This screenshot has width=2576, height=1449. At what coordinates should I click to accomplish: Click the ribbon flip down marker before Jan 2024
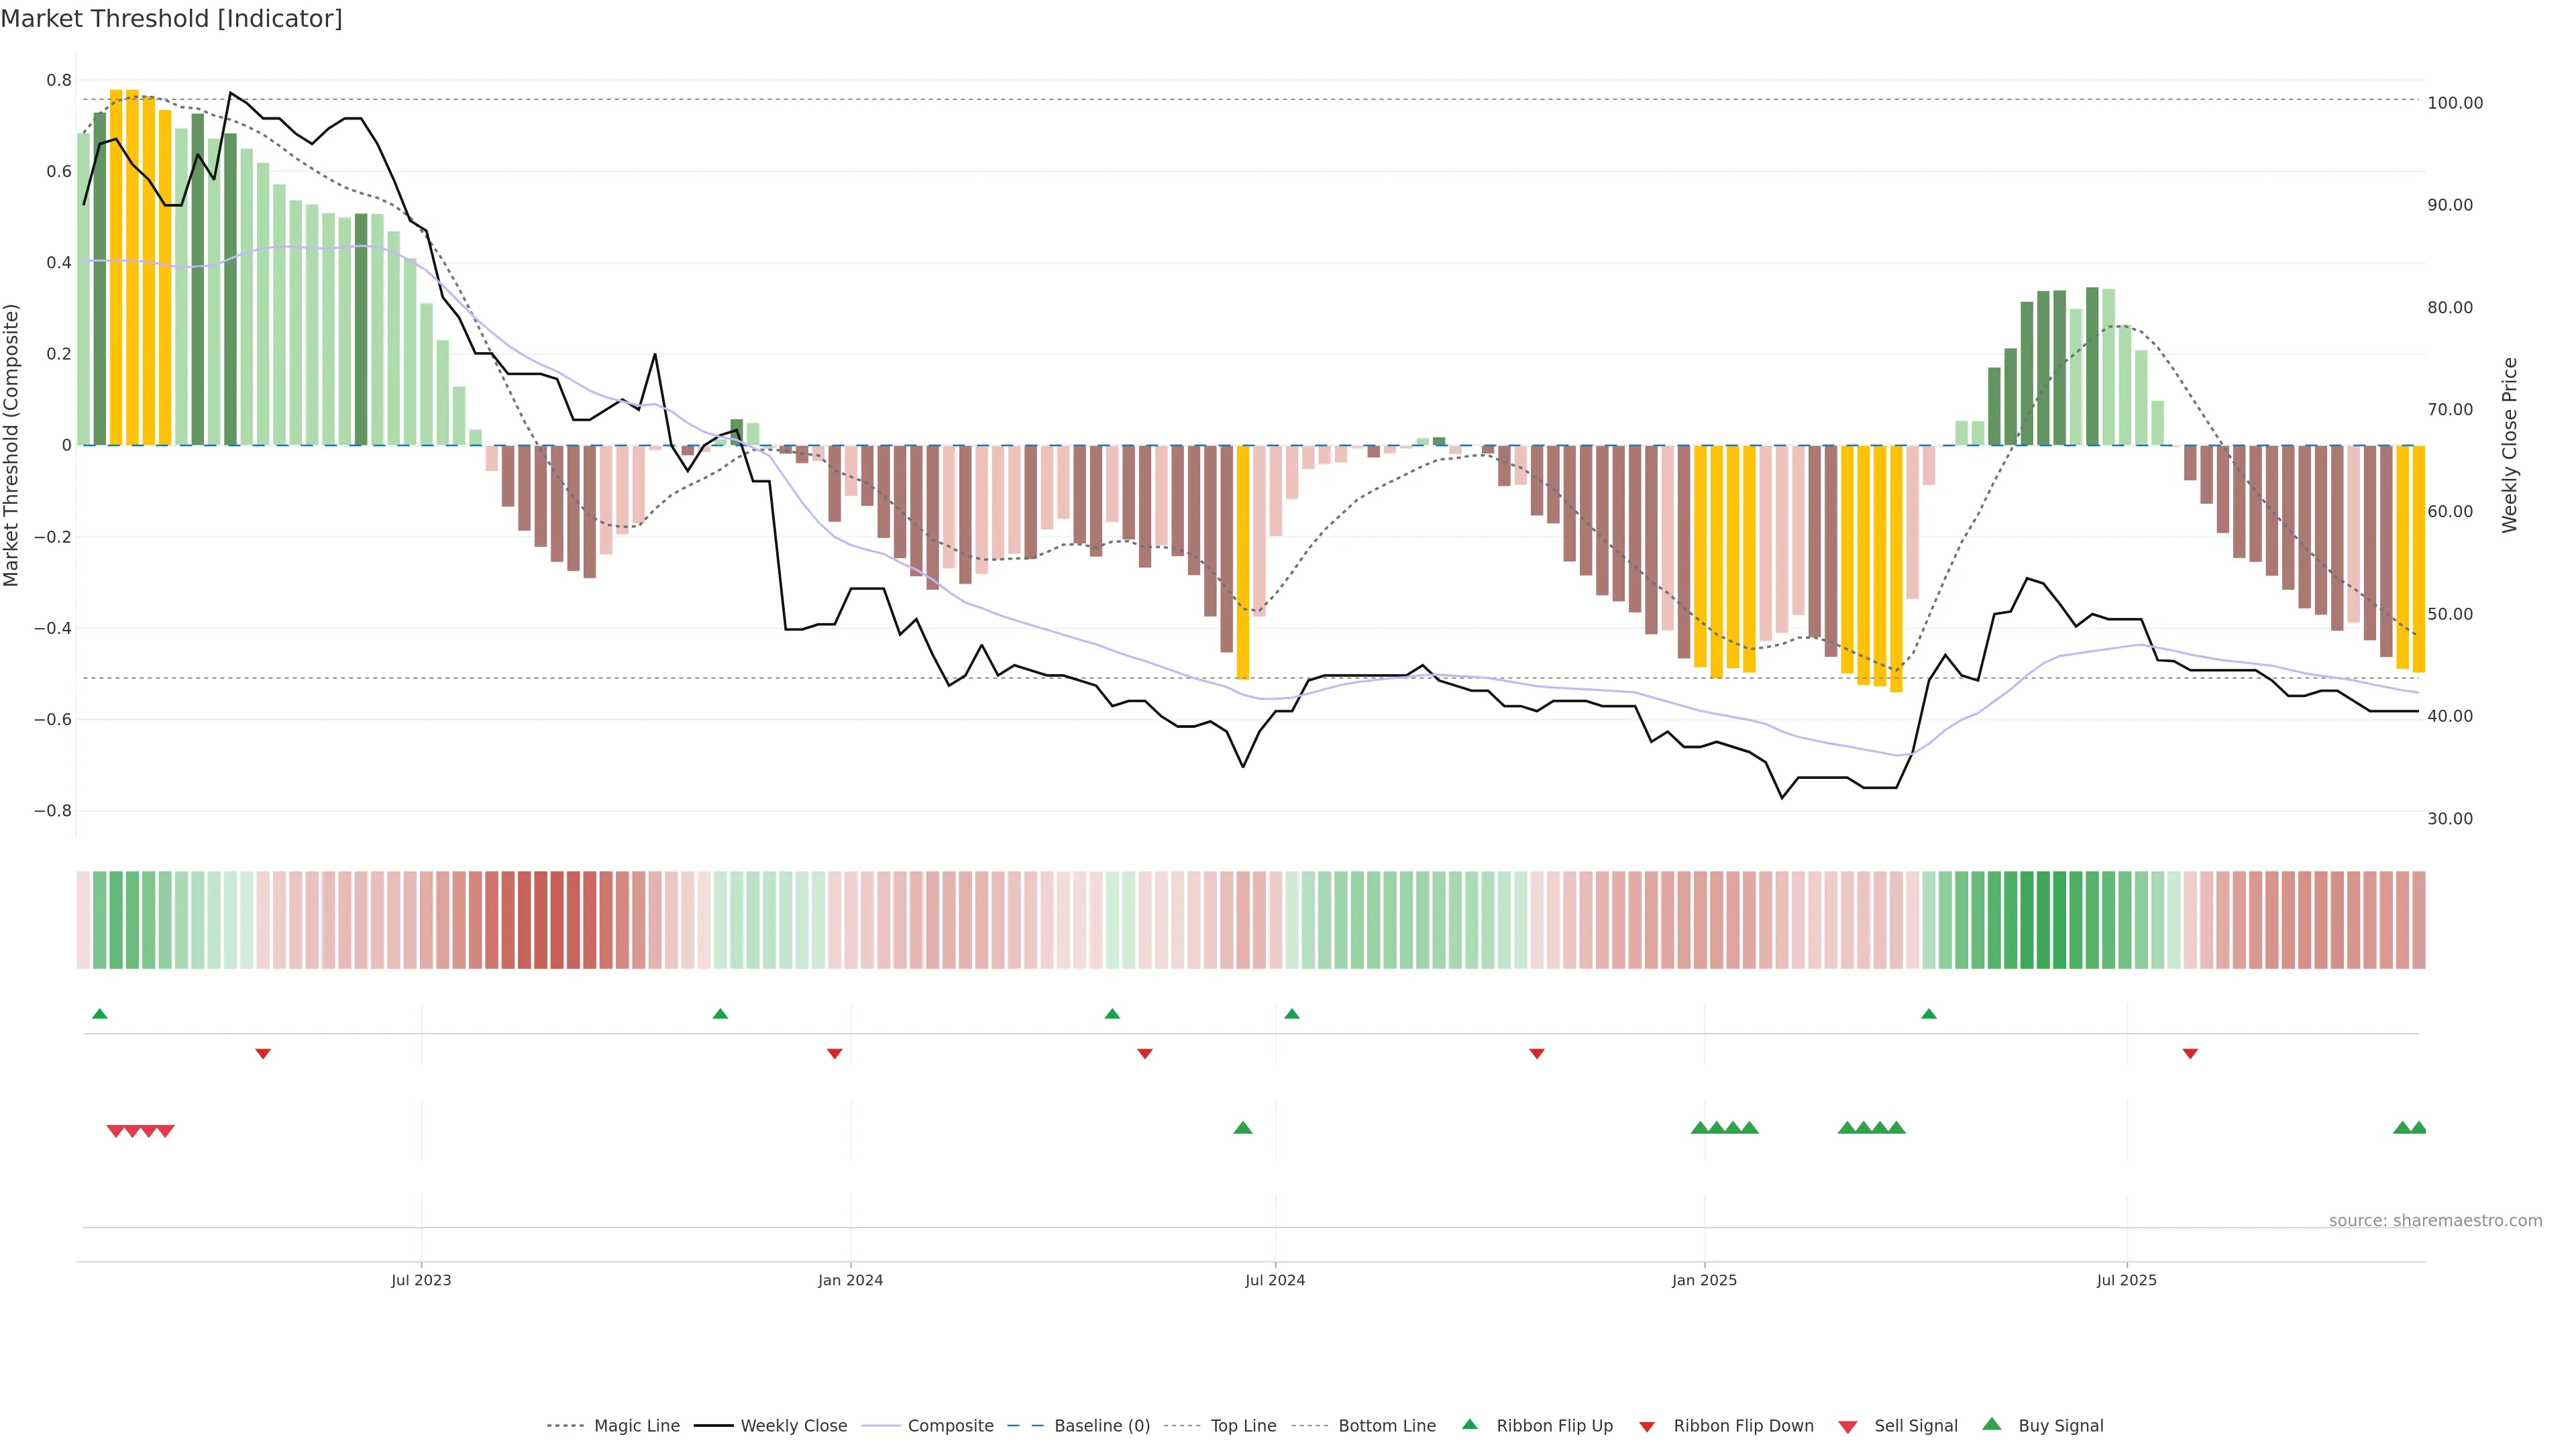[x=834, y=1054]
